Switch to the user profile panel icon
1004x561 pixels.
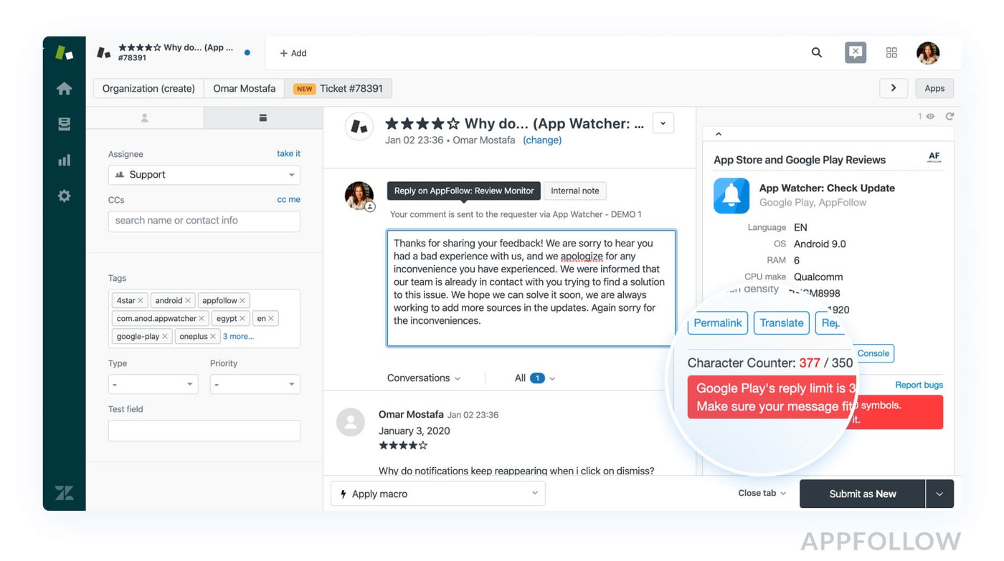pyautogui.click(x=145, y=118)
